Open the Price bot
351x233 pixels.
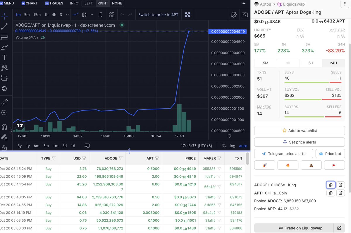[x=330, y=154]
